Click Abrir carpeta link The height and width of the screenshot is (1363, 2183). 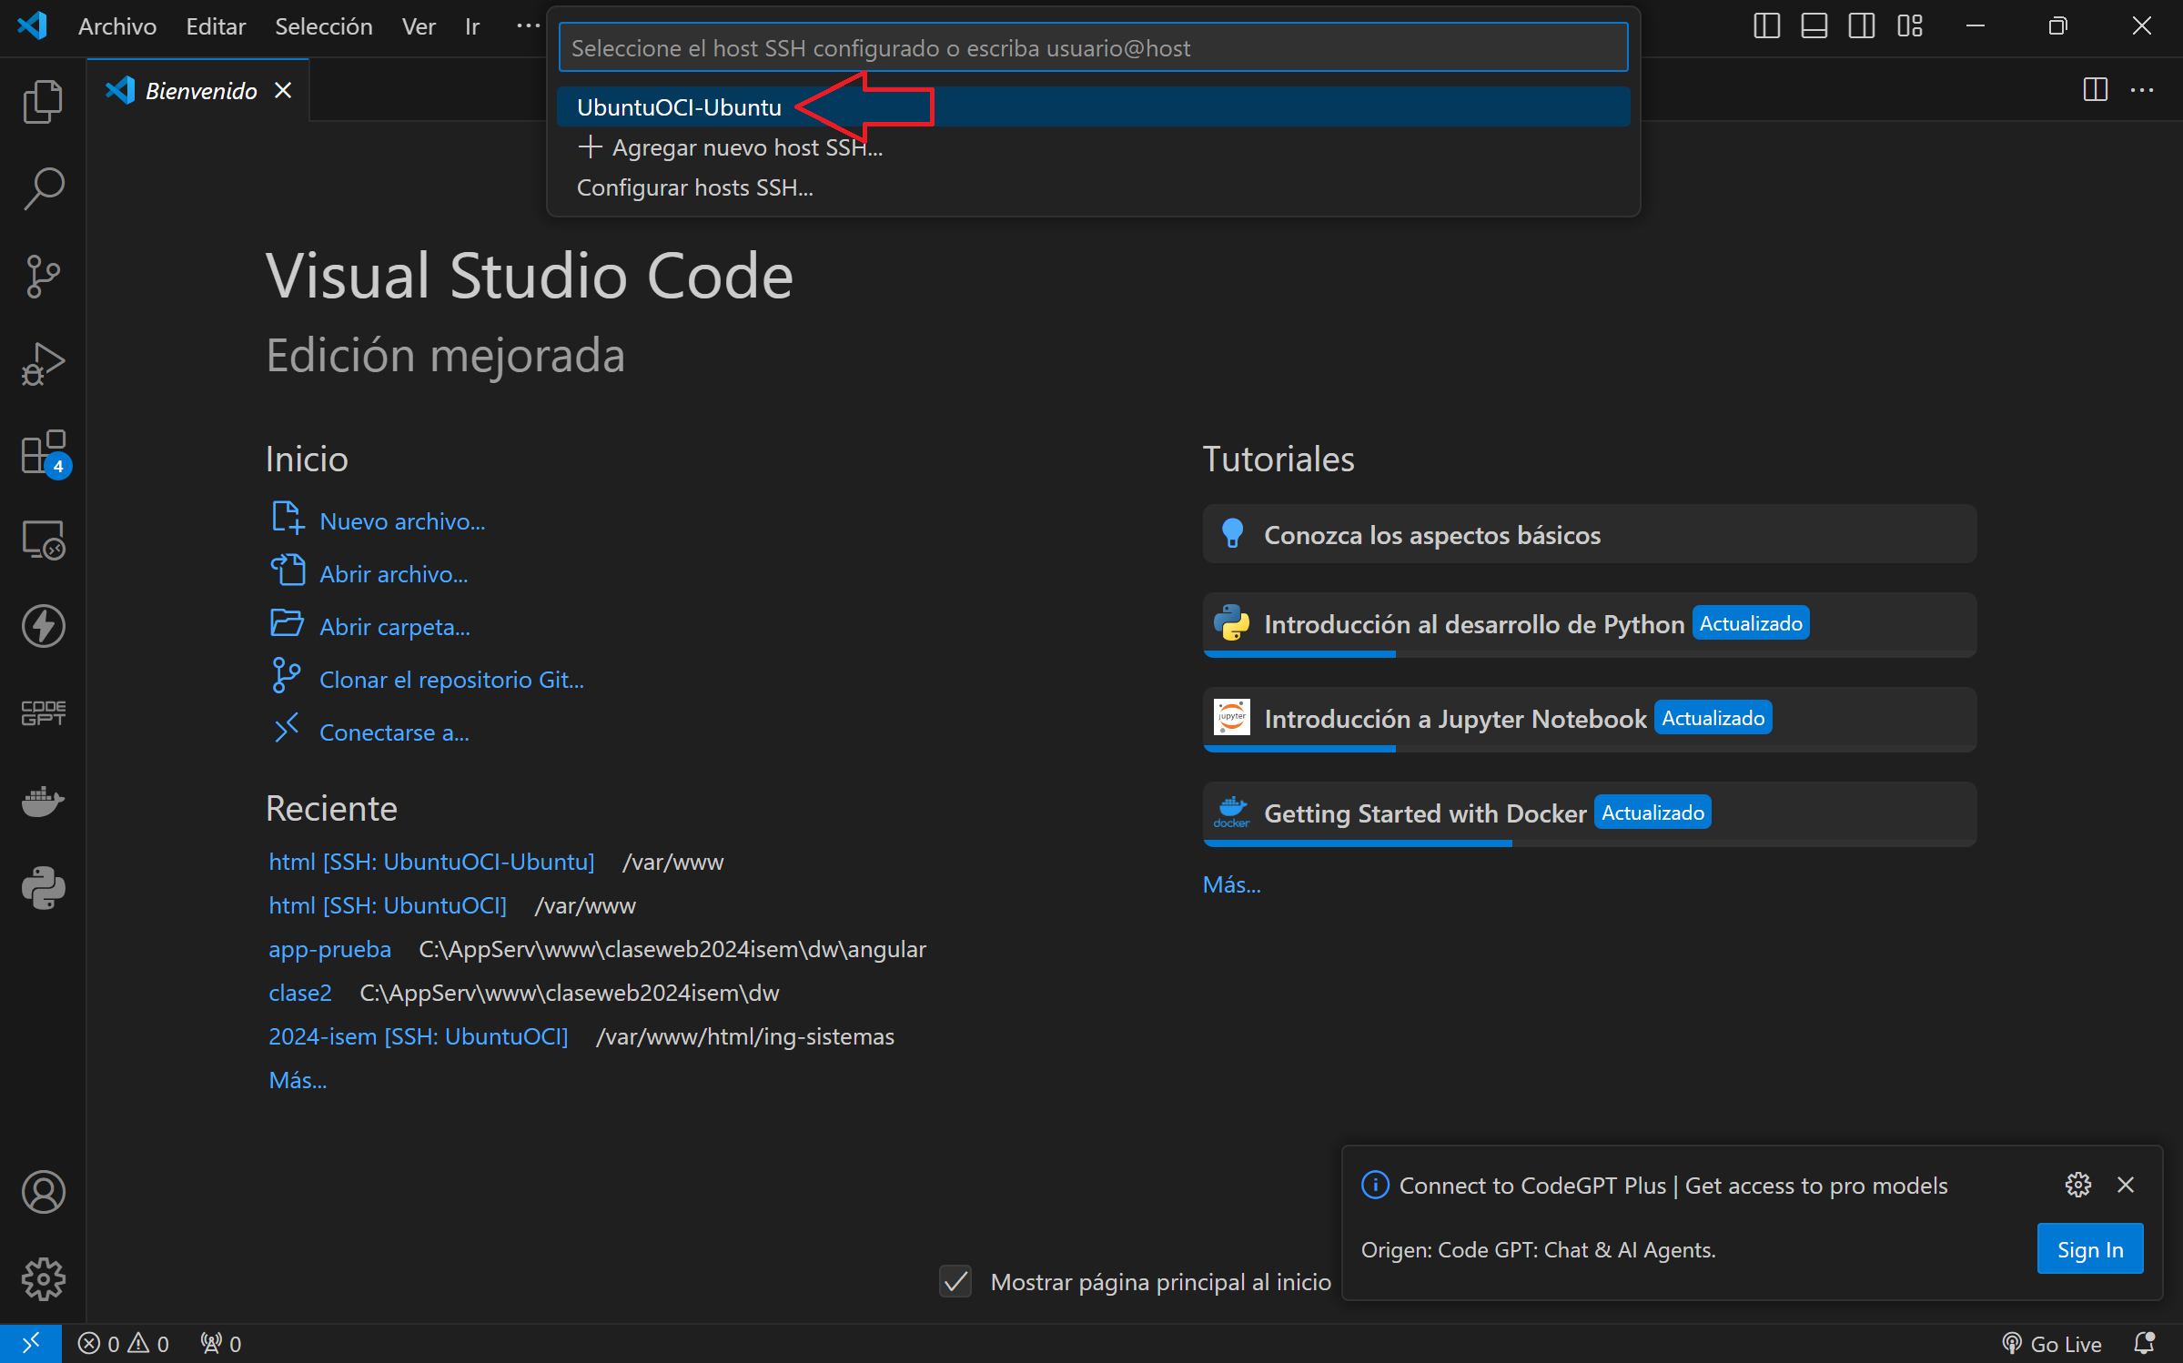click(395, 627)
